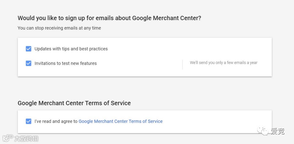Image resolution: width=294 pixels, height=144 pixels.
Task: Uncheck the tips and best practices checkbox
Action: click(29, 49)
